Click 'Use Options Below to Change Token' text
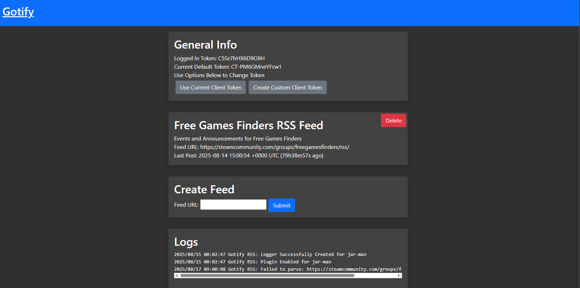Screen dimensions: 580x288 pos(219,75)
